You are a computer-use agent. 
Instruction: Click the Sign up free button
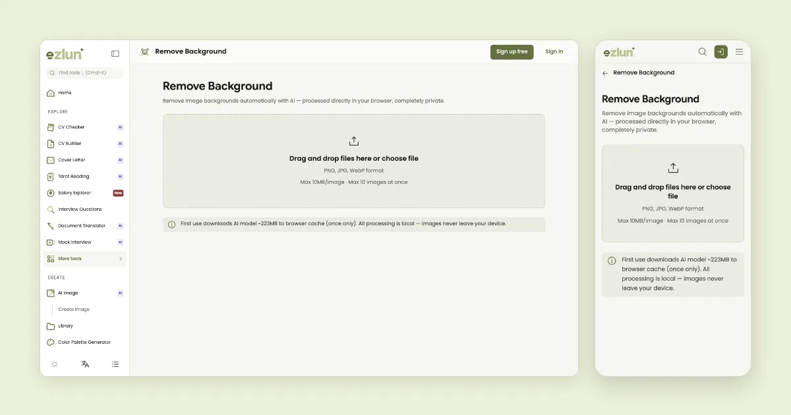512,52
